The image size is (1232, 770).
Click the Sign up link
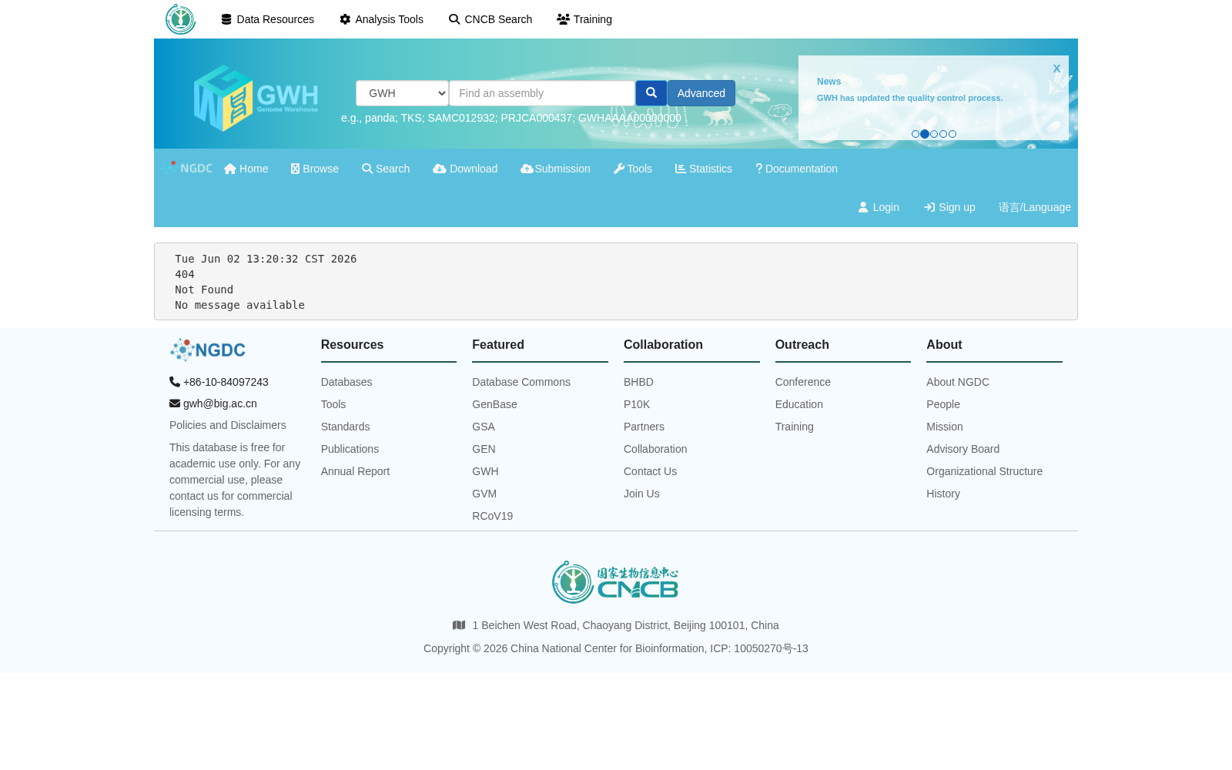(x=949, y=207)
